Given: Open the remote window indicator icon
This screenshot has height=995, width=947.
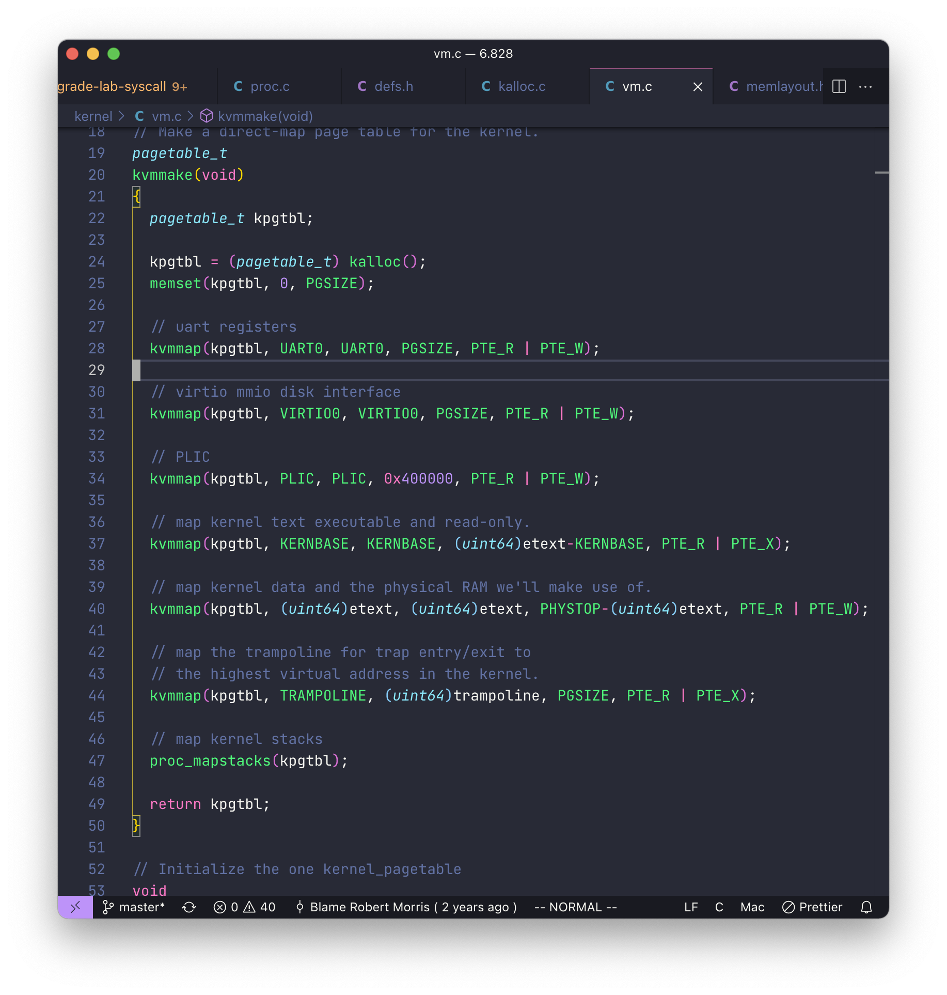Looking at the screenshot, I should [75, 907].
